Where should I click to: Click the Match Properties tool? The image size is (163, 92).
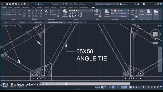pos(107,13)
